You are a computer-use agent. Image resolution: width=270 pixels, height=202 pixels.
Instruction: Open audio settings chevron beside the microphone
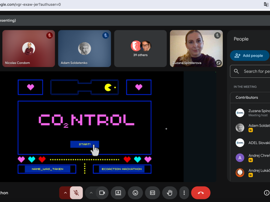click(65, 193)
